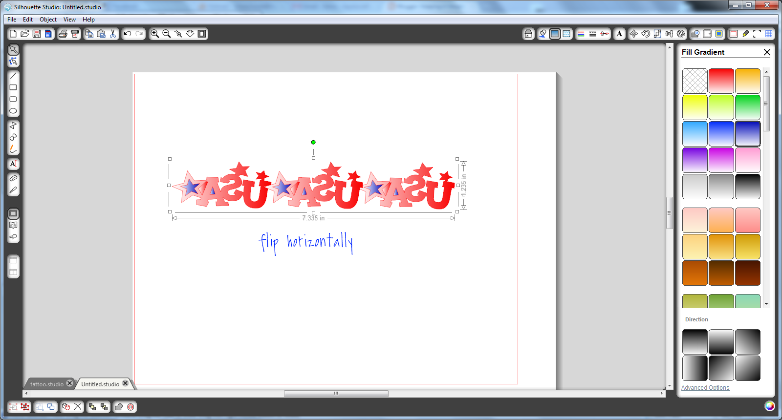Open the bottom toolbar Offset icon
This screenshot has height=420, width=782.
130,407
